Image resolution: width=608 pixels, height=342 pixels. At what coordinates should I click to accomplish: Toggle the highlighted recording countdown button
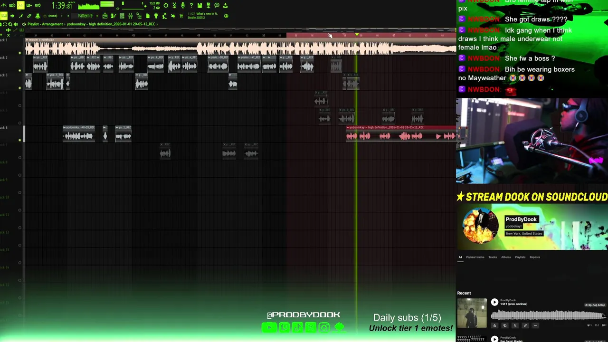click(20, 5)
